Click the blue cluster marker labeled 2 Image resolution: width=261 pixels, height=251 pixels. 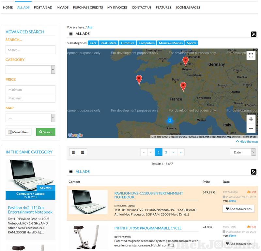pos(170,121)
